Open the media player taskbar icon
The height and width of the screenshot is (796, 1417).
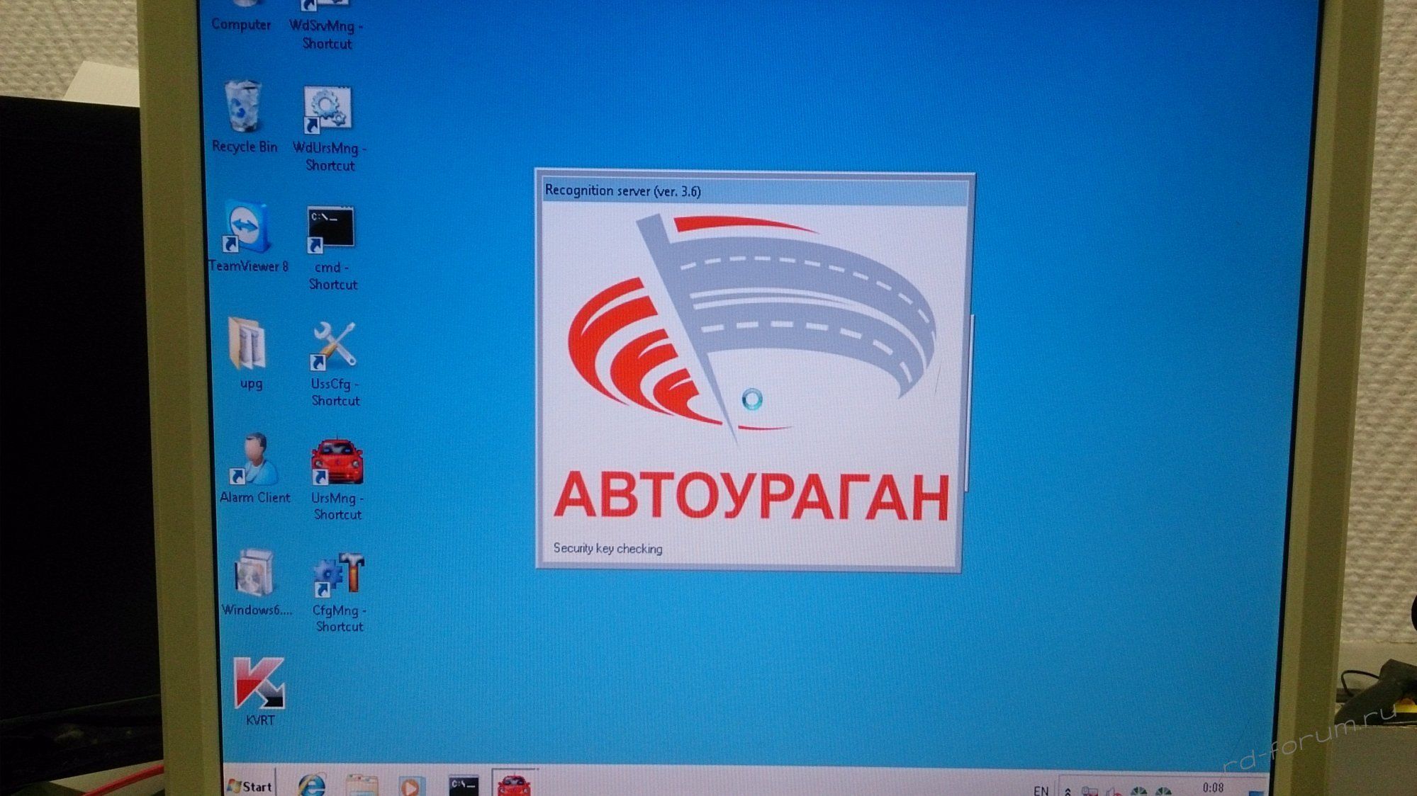point(410,785)
